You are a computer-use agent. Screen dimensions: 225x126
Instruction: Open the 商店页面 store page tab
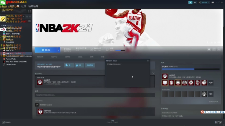tap(40, 57)
